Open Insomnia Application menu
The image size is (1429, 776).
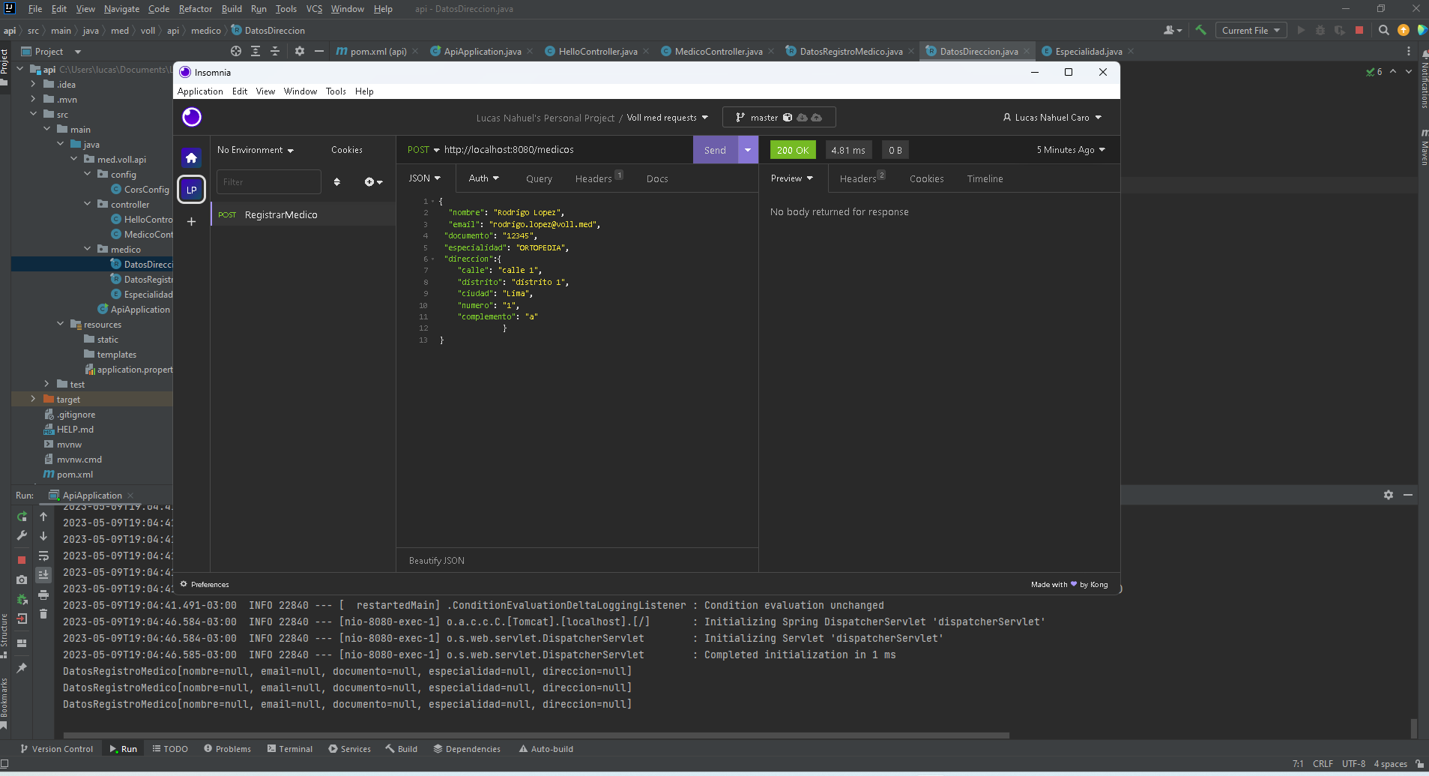pos(200,91)
